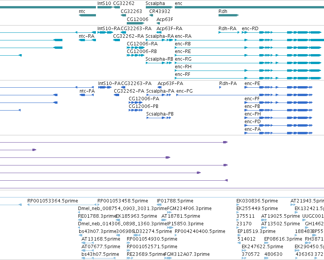Click the Acp63F-PA protein label

click(x=170, y=83)
